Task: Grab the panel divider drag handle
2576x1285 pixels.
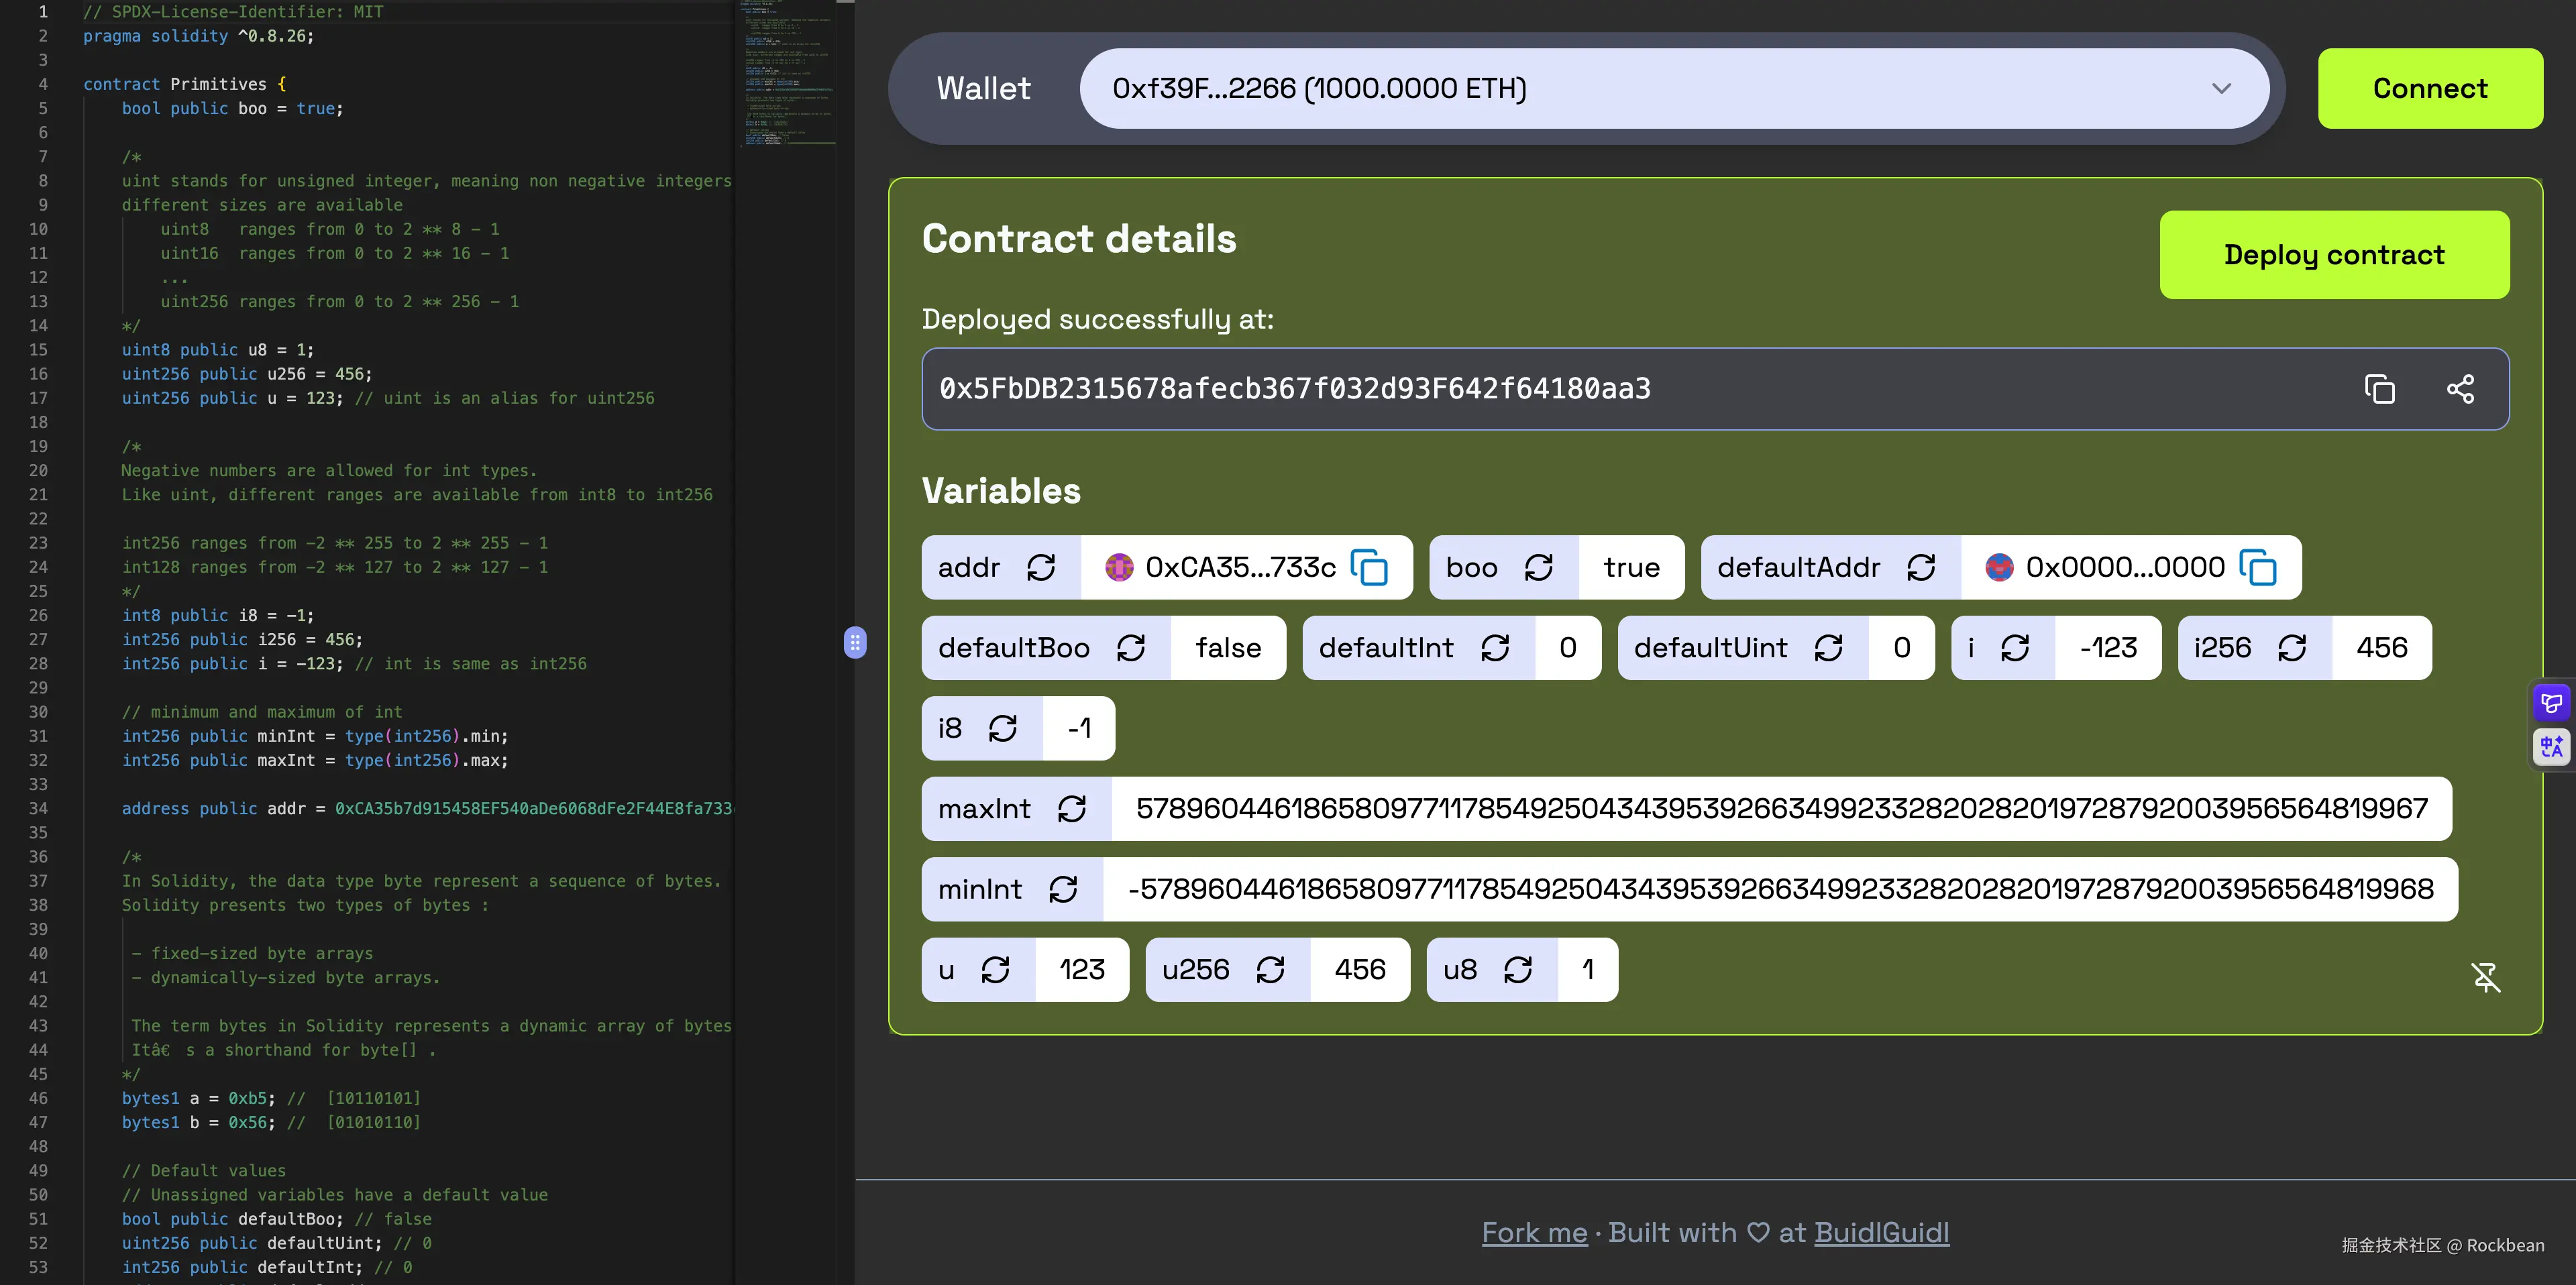Action: click(x=855, y=642)
